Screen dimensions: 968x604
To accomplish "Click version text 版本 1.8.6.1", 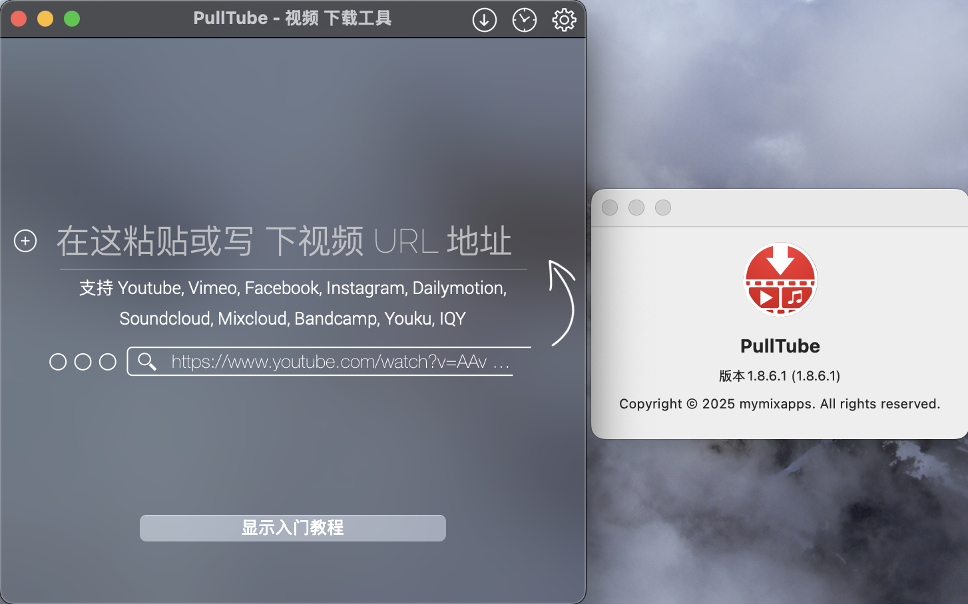I will pos(780,376).
